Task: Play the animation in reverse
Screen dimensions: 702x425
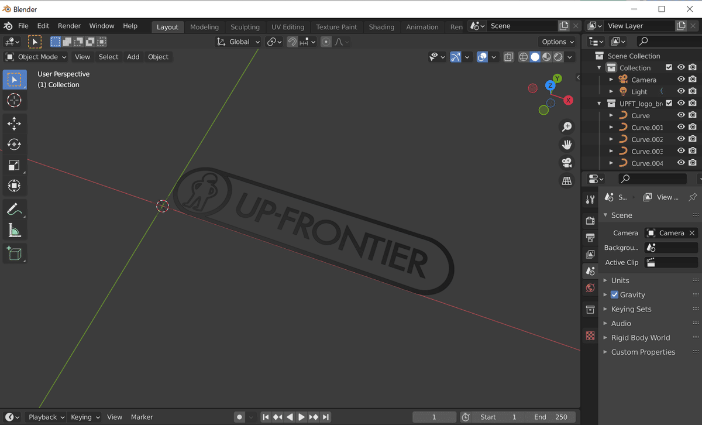Action: tap(290, 417)
